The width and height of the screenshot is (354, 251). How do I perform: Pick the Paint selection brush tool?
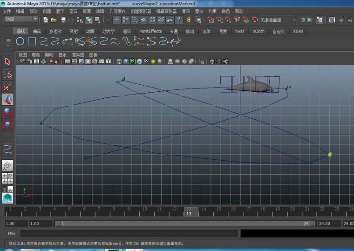click(x=8, y=87)
